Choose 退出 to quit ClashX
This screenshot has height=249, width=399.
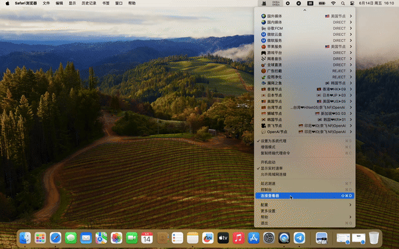pyautogui.click(x=305, y=223)
